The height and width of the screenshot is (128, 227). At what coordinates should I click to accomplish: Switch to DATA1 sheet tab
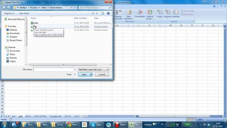(x=68, y=116)
